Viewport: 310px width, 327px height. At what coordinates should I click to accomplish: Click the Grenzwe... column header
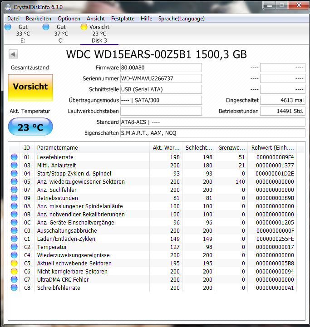231,148
